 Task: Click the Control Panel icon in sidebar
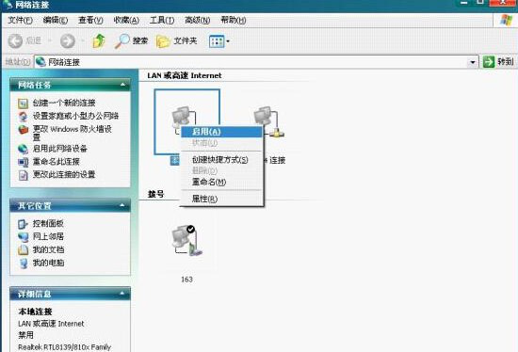click(23, 224)
